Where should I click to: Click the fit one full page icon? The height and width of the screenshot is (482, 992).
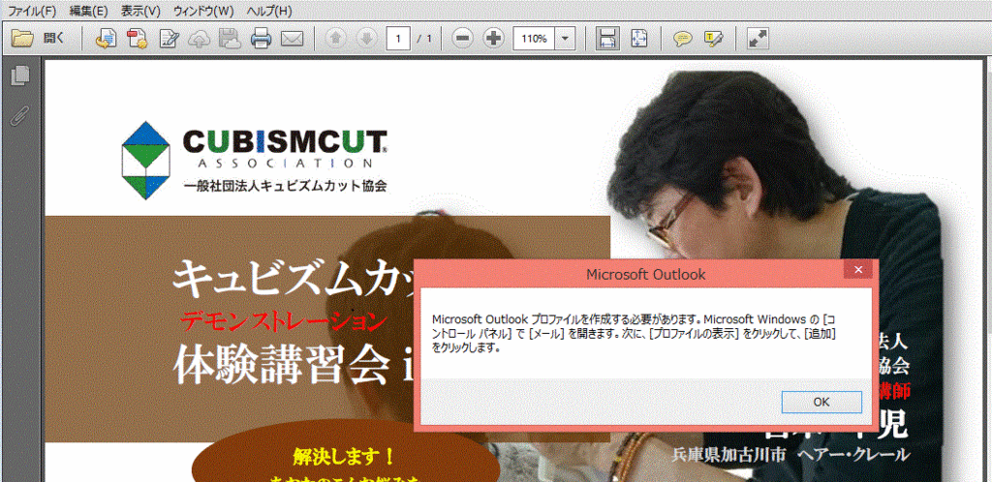point(639,39)
